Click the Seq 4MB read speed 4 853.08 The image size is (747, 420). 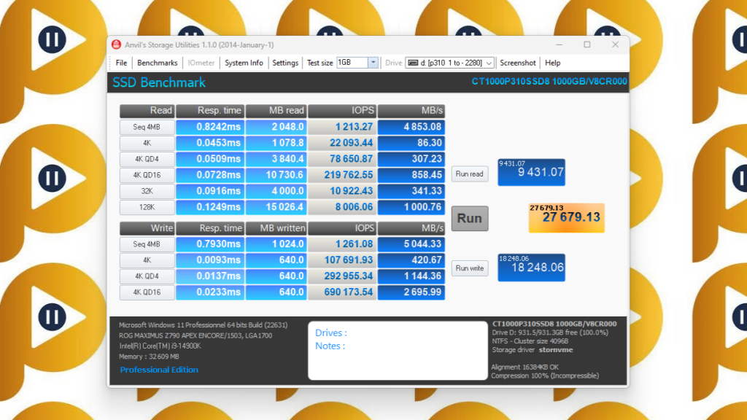[x=411, y=127]
